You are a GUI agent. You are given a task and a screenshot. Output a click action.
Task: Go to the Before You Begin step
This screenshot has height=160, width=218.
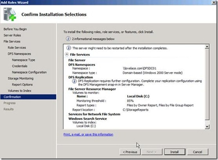click(15, 29)
